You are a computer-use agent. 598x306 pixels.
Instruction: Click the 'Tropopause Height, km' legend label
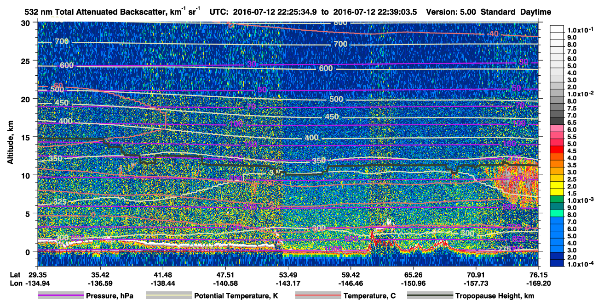494,296
